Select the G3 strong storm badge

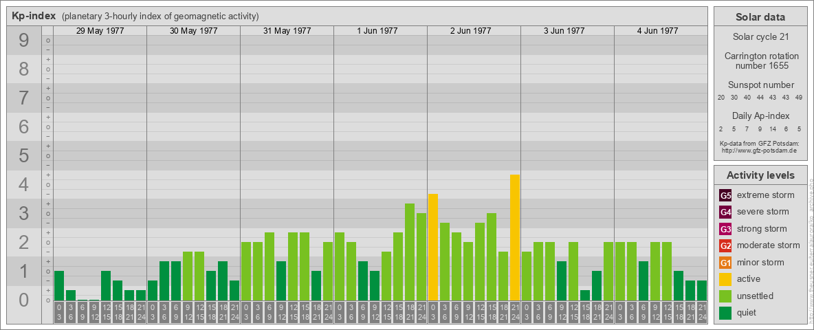click(725, 229)
